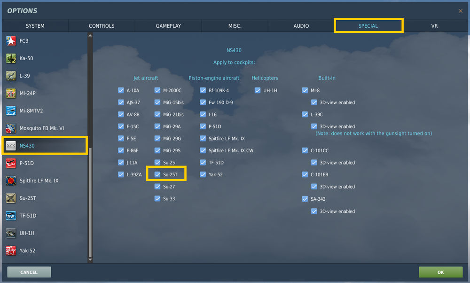
Task: Disable the F-86F checkbox
Action: [x=121, y=150]
